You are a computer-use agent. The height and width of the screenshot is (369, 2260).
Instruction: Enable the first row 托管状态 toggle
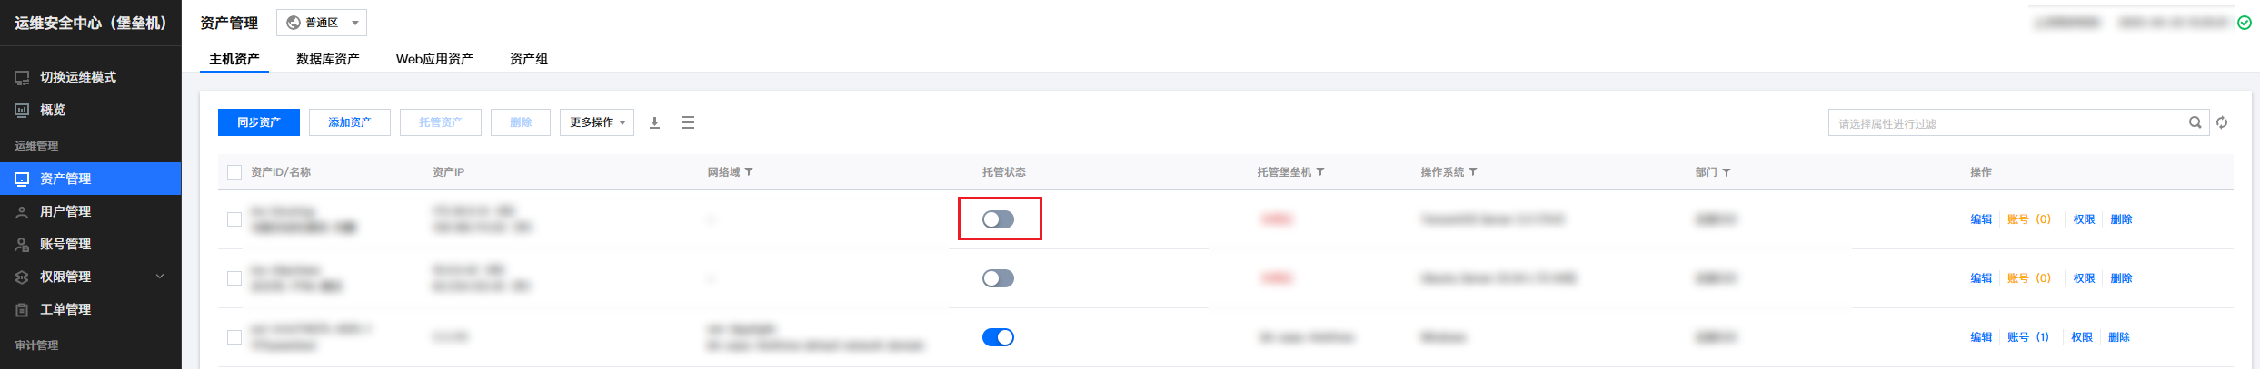tap(998, 219)
